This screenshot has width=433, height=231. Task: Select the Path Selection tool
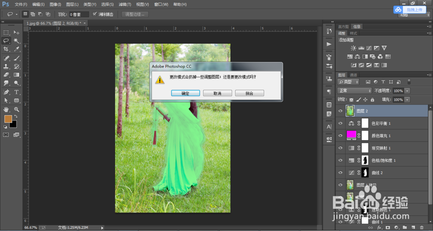pos(6,100)
